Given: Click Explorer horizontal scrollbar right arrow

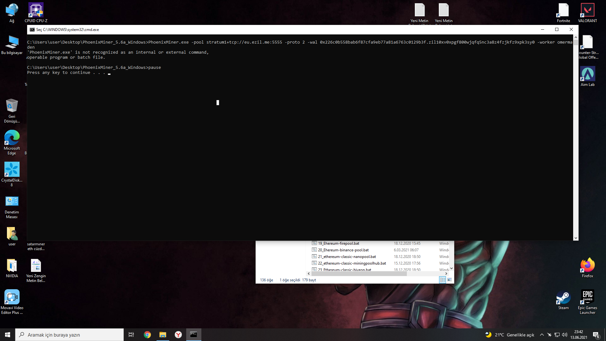Looking at the screenshot, I should [x=446, y=274].
